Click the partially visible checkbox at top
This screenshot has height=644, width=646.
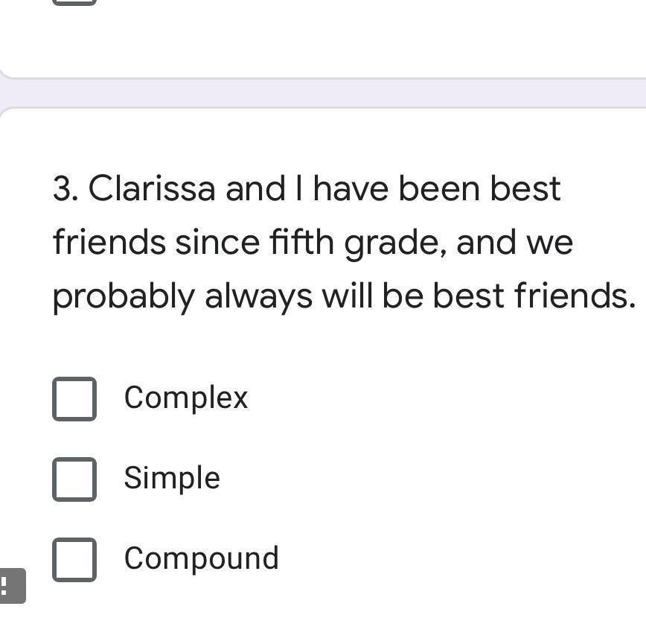coord(74,2)
